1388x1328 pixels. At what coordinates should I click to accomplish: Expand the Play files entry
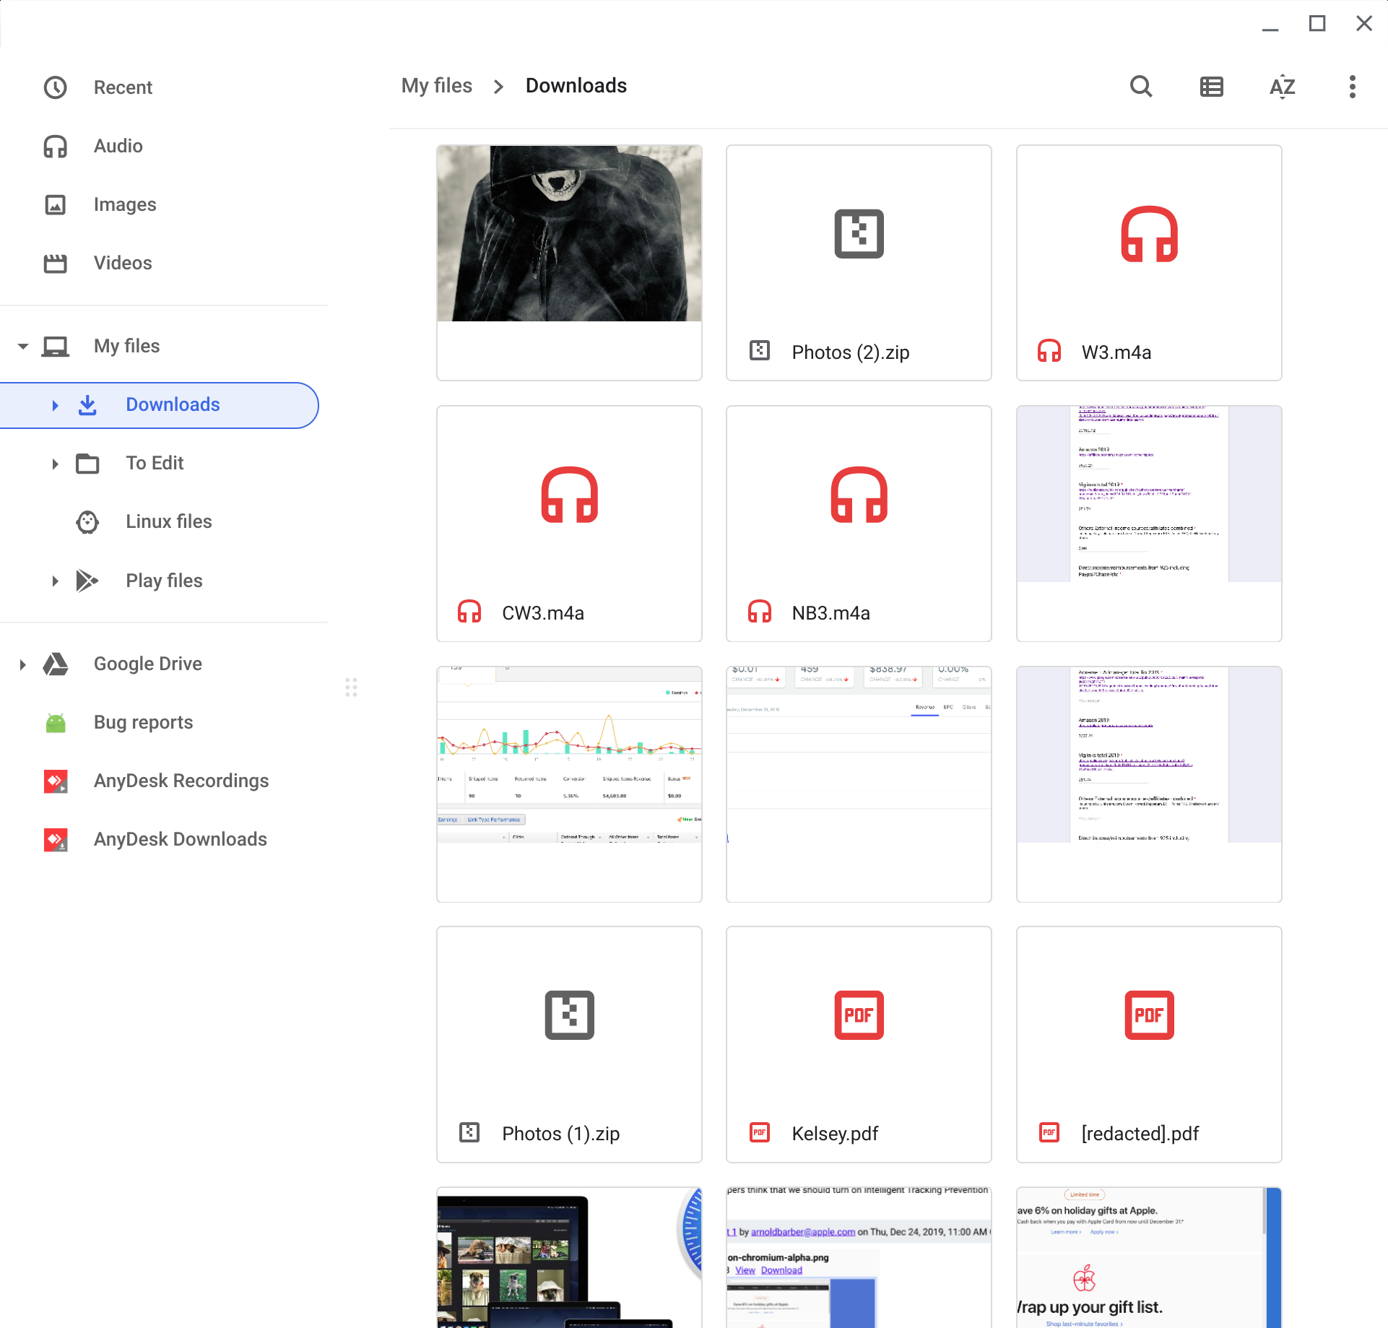point(56,581)
